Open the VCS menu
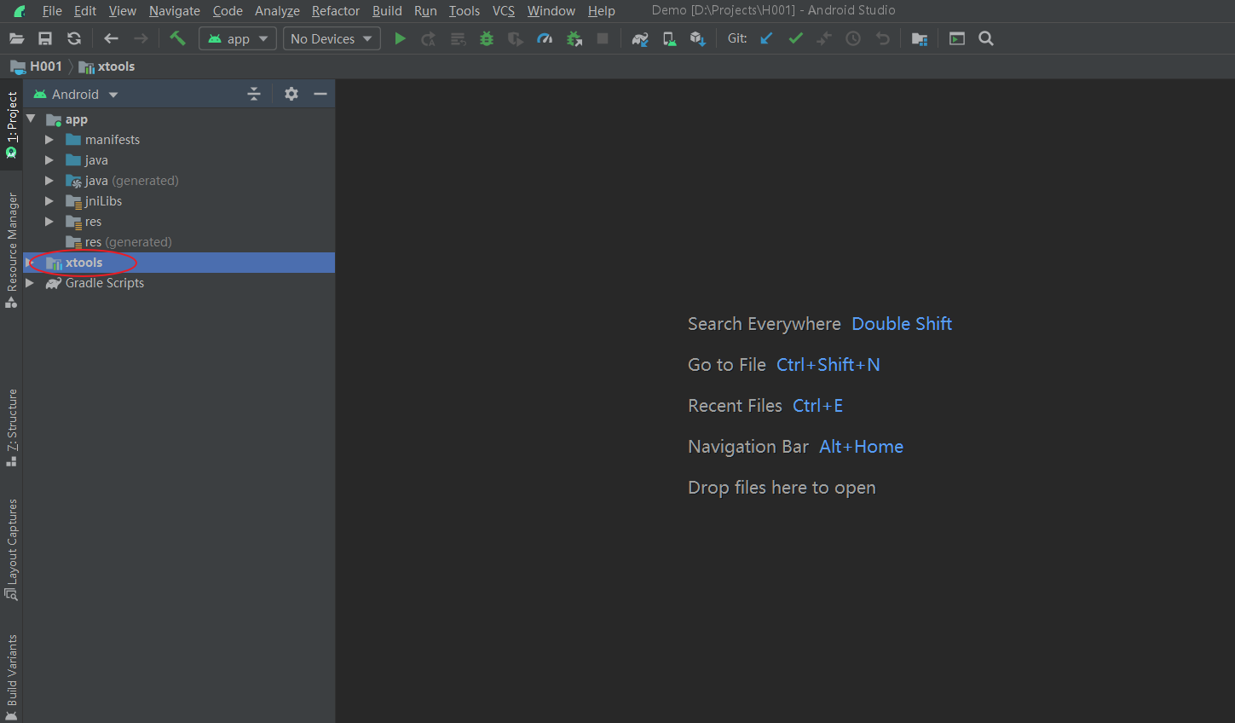The image size is (1235, 723). click(504, 11)
